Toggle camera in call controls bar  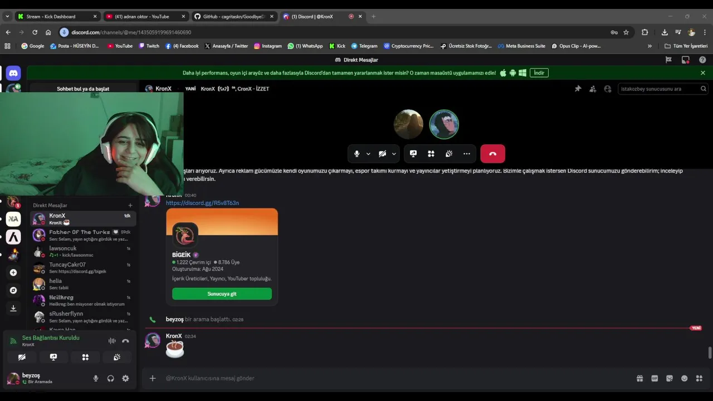pos(383,154)
